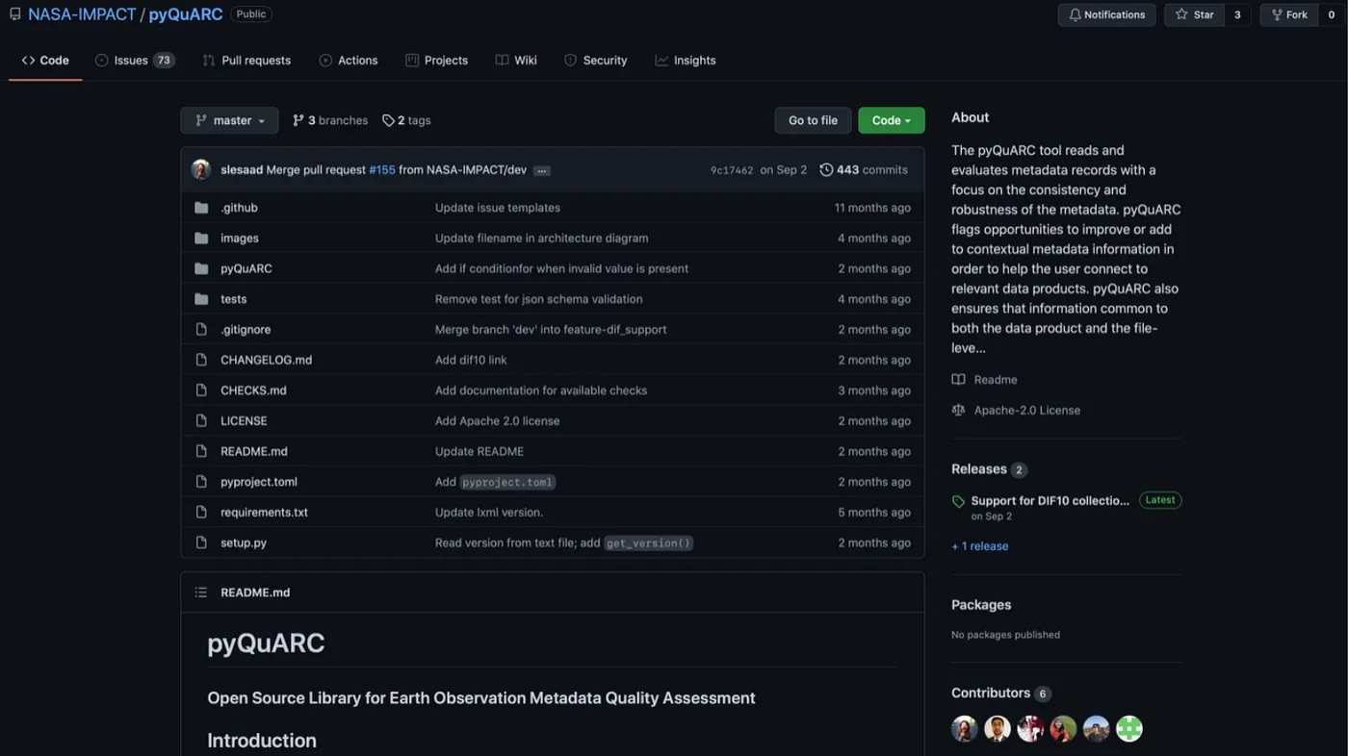Click the green tag icon of latest release

coord(958,501)
